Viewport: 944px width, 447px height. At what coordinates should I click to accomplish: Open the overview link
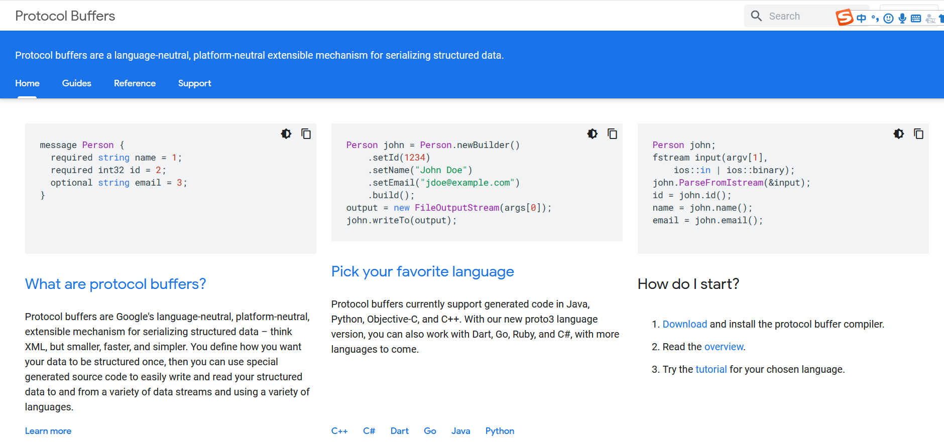[724, 347]
